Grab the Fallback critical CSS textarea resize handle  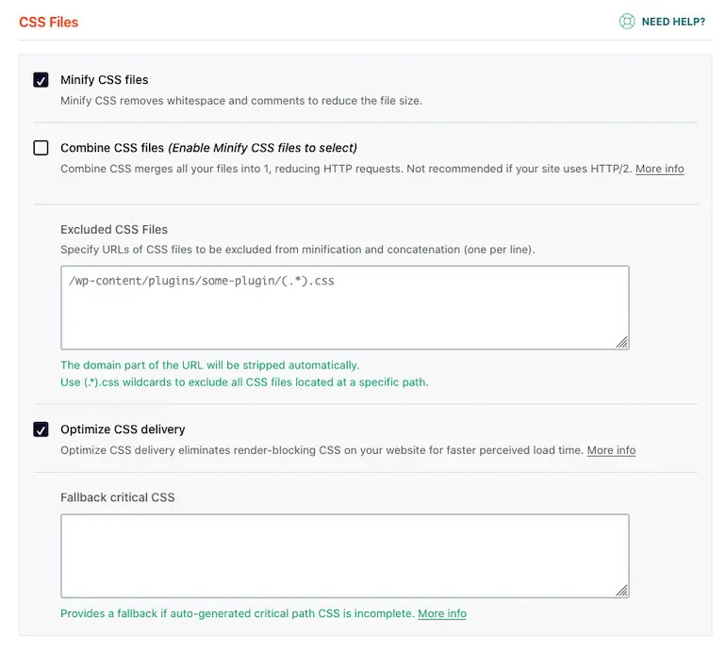click(622, 591)
